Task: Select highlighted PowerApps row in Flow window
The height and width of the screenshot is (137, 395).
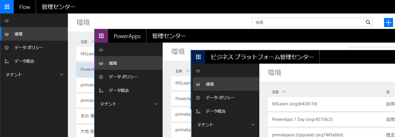Action: click(x=85, y=69)
